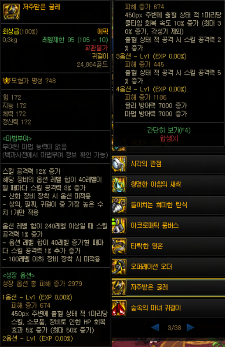Screen dimensions: 225x347
Task: Select highlighted 저주받은 굴레 list entry
Action: 168,287
